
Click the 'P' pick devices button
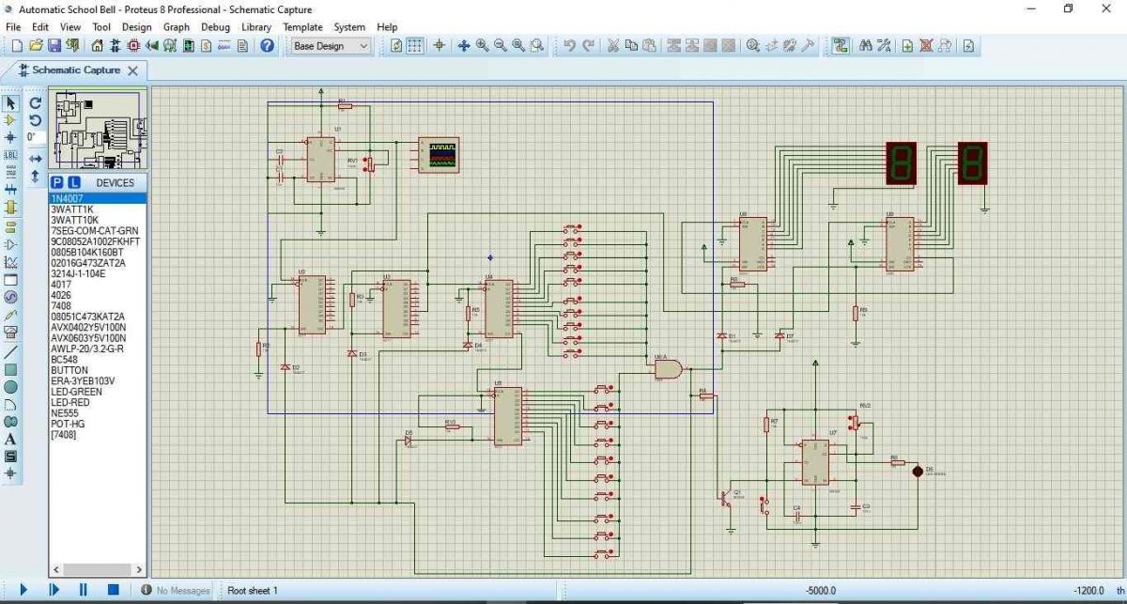57,182
